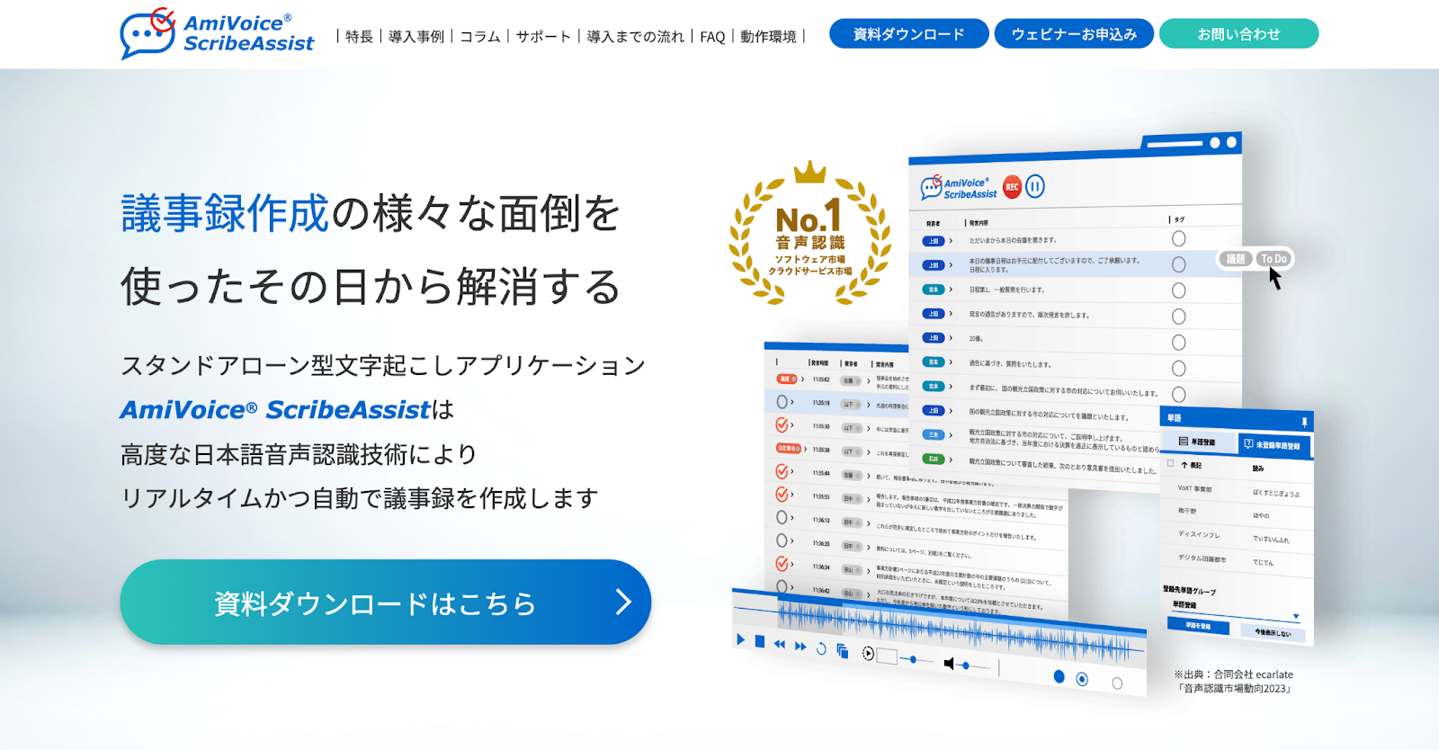The height and width of the screenshot is (750, 1439).
Task: Click the orange 議題 badge at 11:35:42
Action: (786, 379)
